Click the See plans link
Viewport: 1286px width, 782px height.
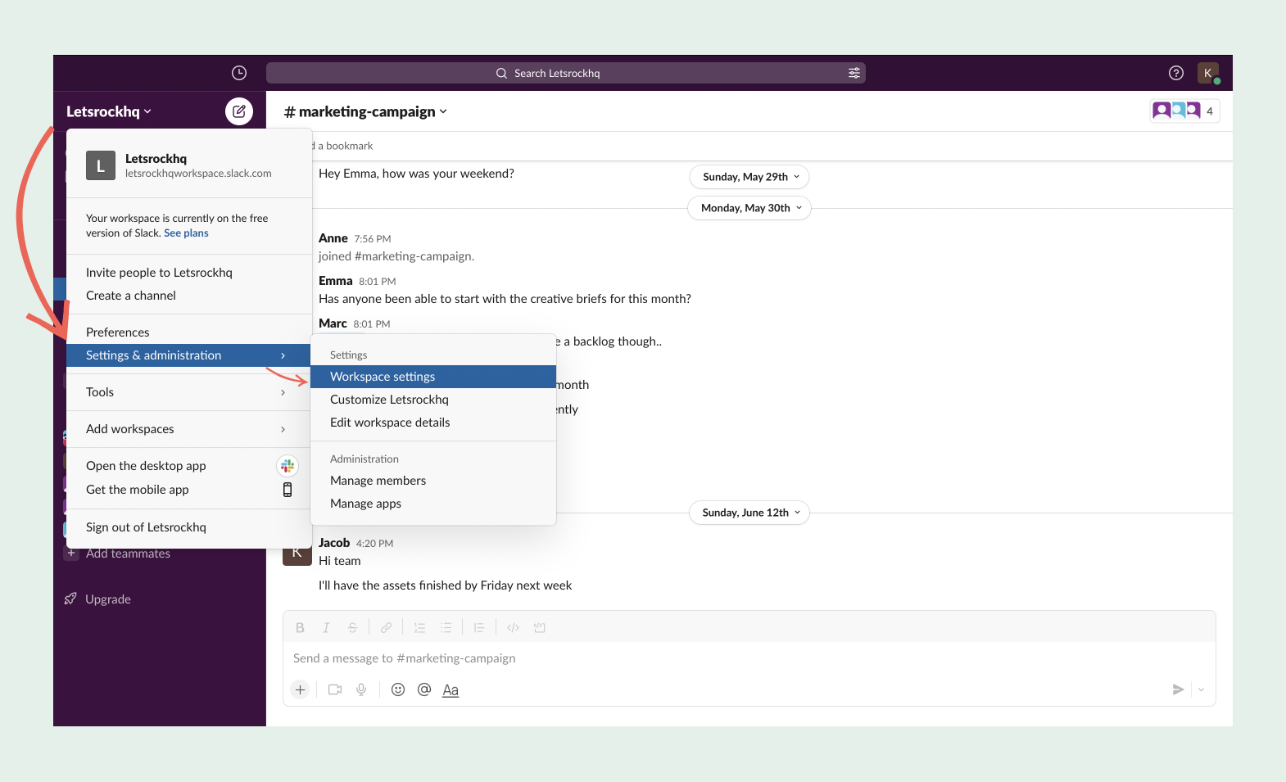point(186,233)
